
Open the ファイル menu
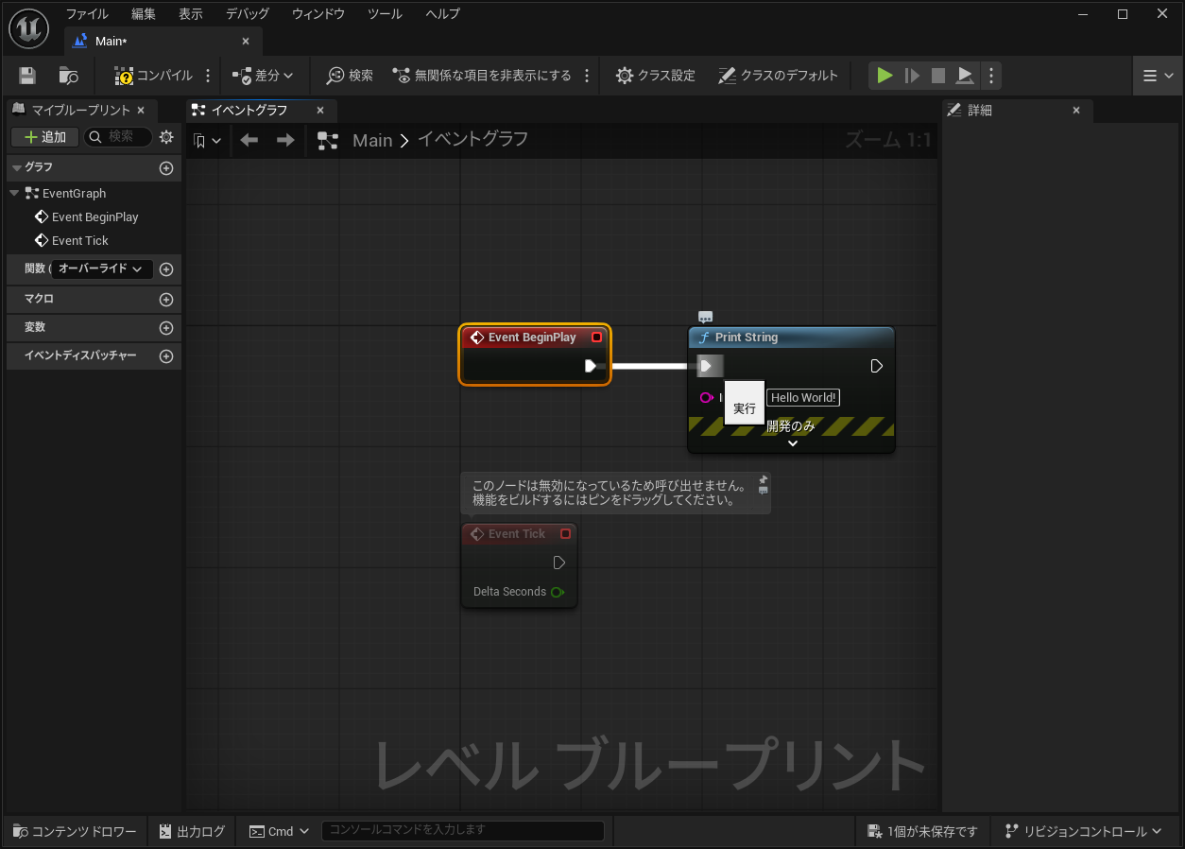pos(87,14)
